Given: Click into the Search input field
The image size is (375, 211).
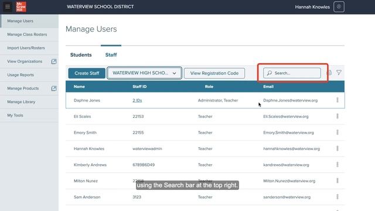Looking at the screenshot, I should (x=292, y=73).
